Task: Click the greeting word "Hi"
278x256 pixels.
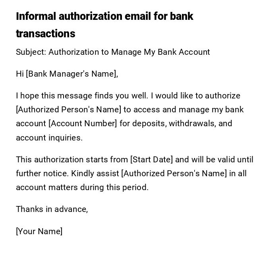Action: tap(20, 74)
